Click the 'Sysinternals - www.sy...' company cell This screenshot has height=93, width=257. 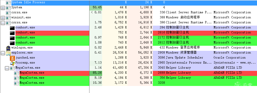pyautogui.click(x=234, y=63)
